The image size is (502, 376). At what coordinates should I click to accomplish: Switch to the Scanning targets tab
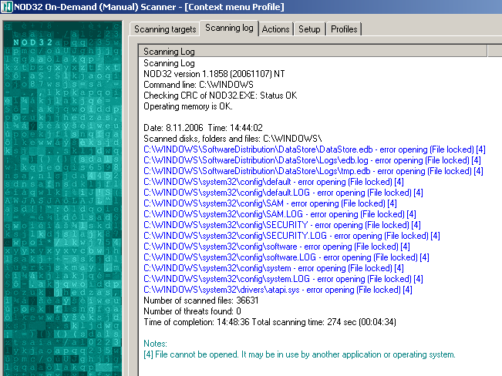pos(165,29)
